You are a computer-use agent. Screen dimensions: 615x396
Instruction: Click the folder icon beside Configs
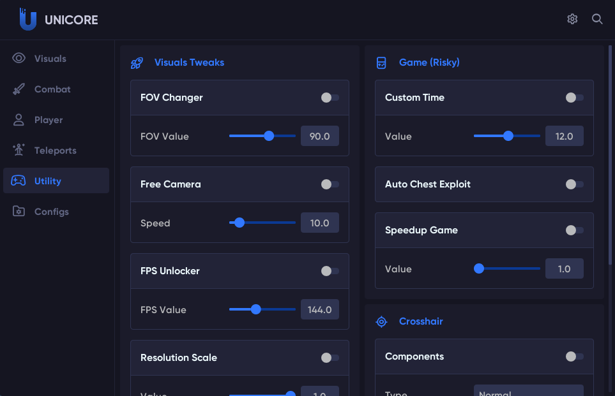click(x=19, y=212)
